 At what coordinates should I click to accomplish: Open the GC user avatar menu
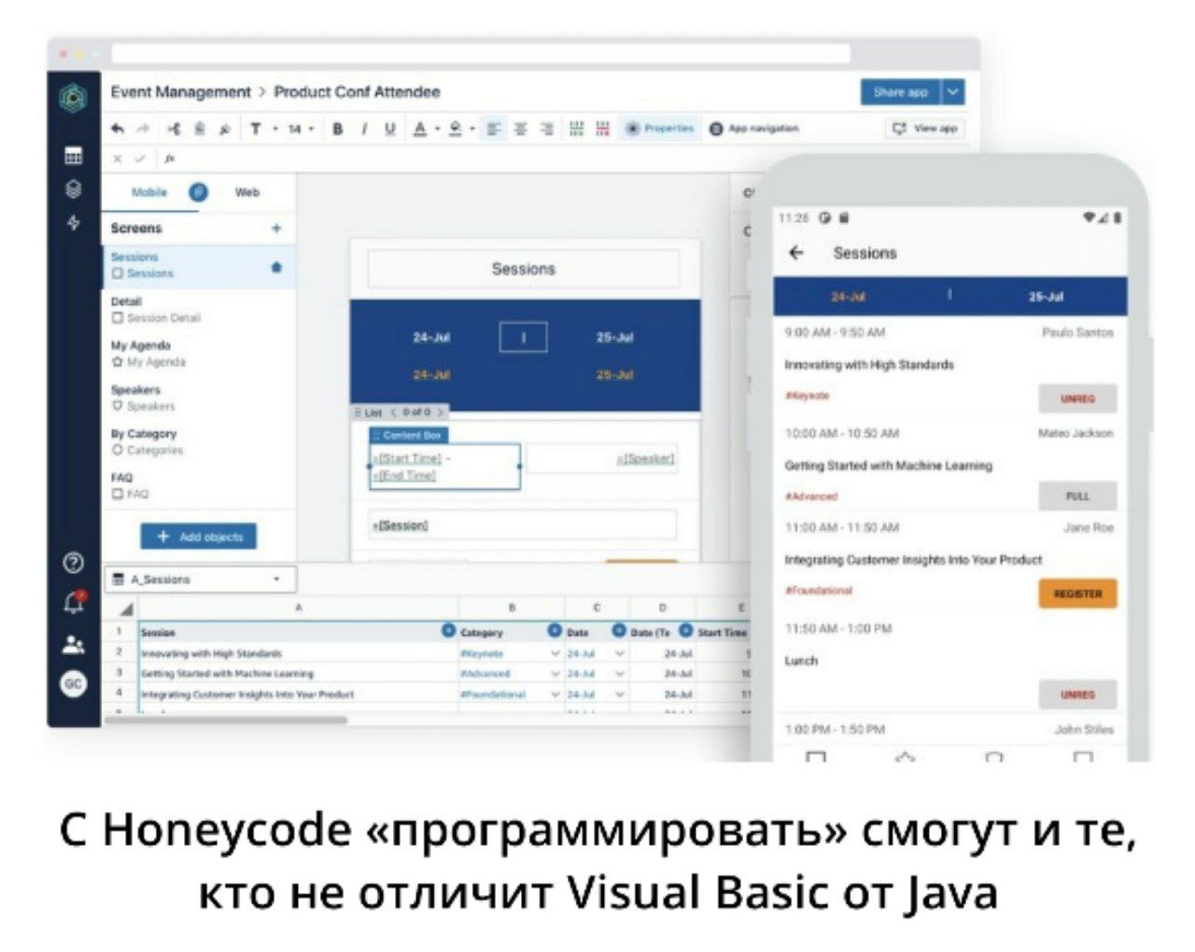coord(73,684)
